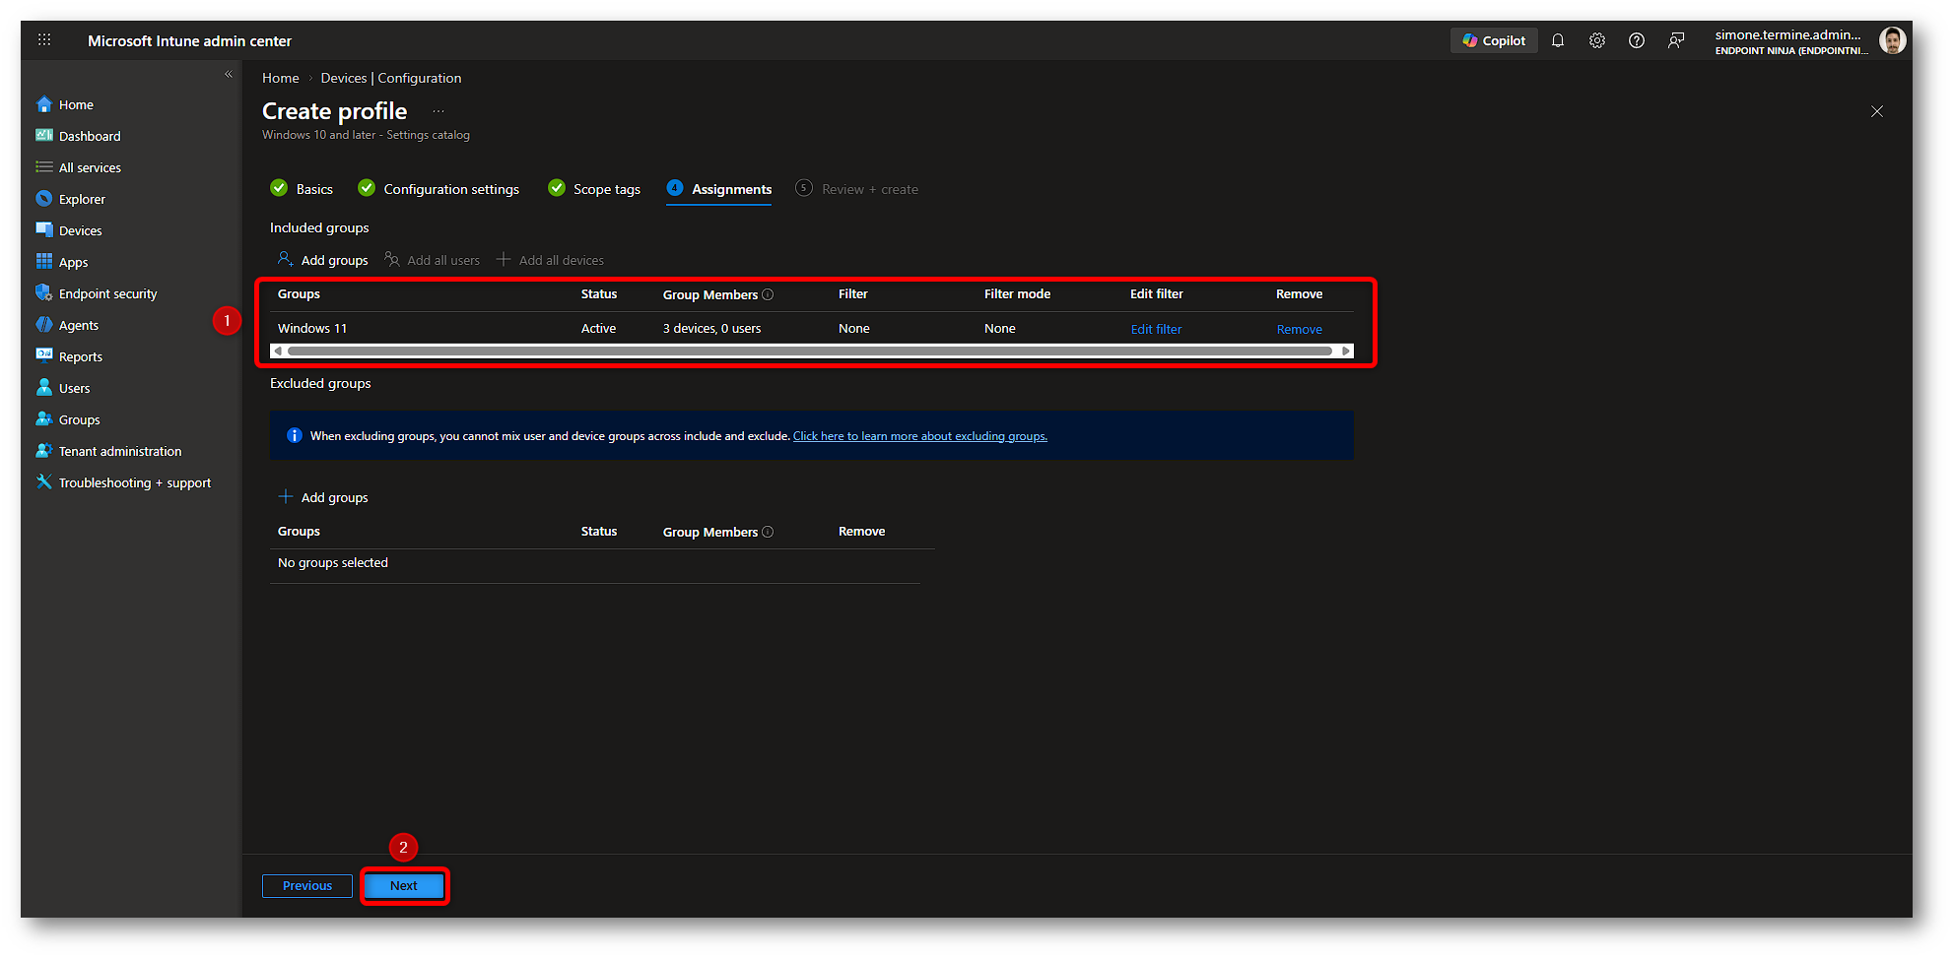Open the notifications bell icon
Viewport: 1954px width, 959px height.
1558,40
